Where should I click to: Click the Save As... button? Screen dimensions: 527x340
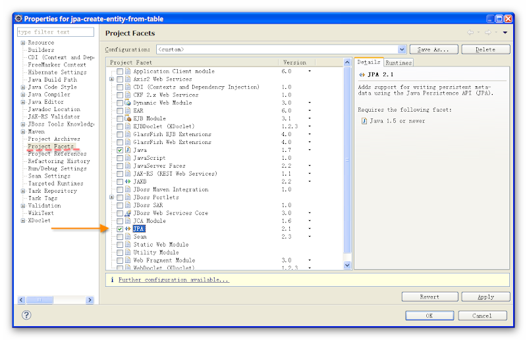[433, 49]
